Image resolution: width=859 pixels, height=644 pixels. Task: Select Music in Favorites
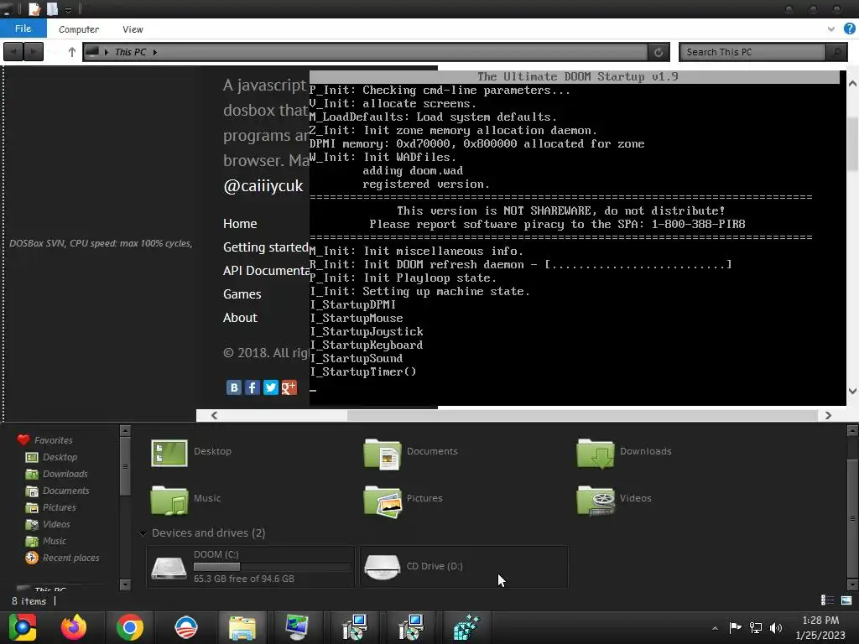tap(46, 541)
